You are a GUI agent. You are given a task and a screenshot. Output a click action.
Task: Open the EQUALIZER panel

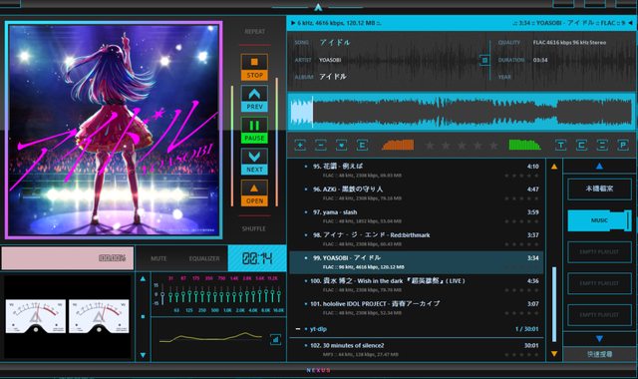pyautogui.click(x=204, y=258)
